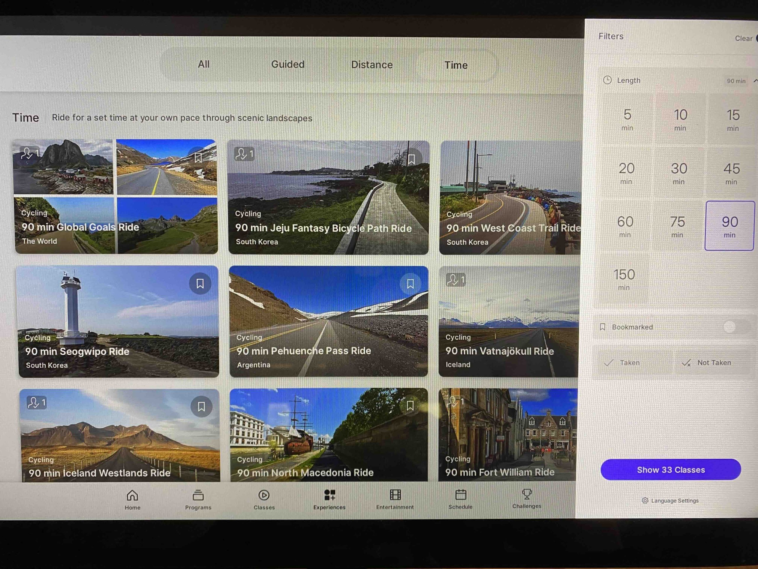
Task: Open the Experiences icon in bottom navigation
Action: 330,495
